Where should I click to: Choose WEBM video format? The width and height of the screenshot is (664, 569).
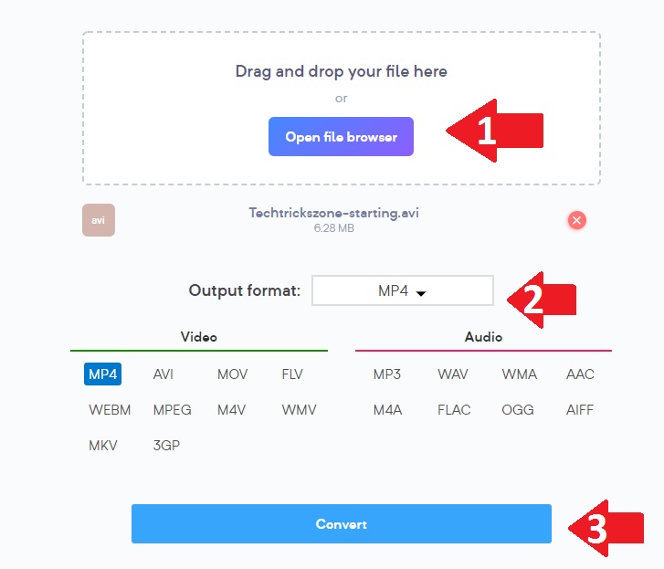tap(110, 410)
